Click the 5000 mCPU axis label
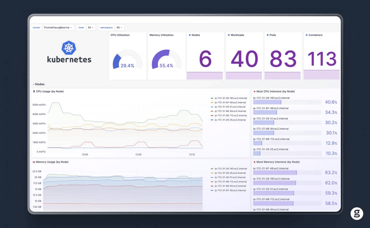Image resolution: width=370 pixels, height=228 pixels. point(39,105)
